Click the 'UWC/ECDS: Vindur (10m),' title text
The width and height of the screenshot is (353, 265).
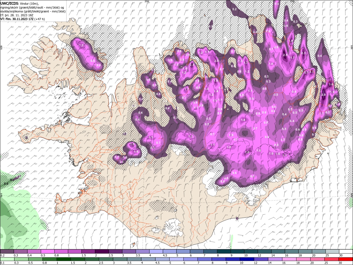pyautogui.click(x=20, y=3)
